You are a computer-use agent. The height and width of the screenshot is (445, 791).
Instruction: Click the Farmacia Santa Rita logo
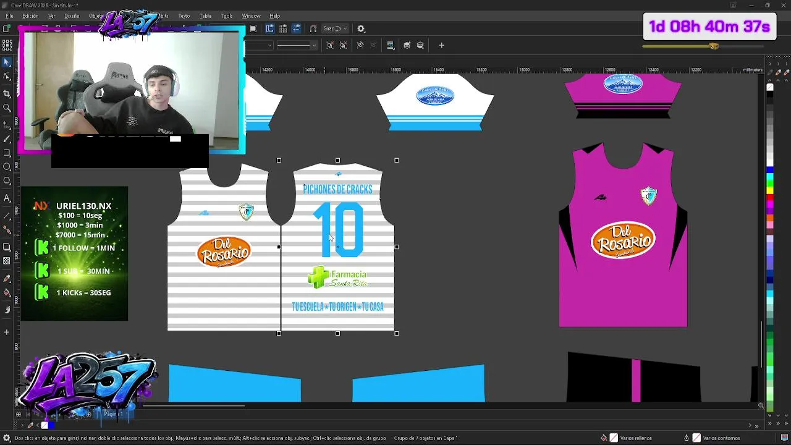[338, 278]
